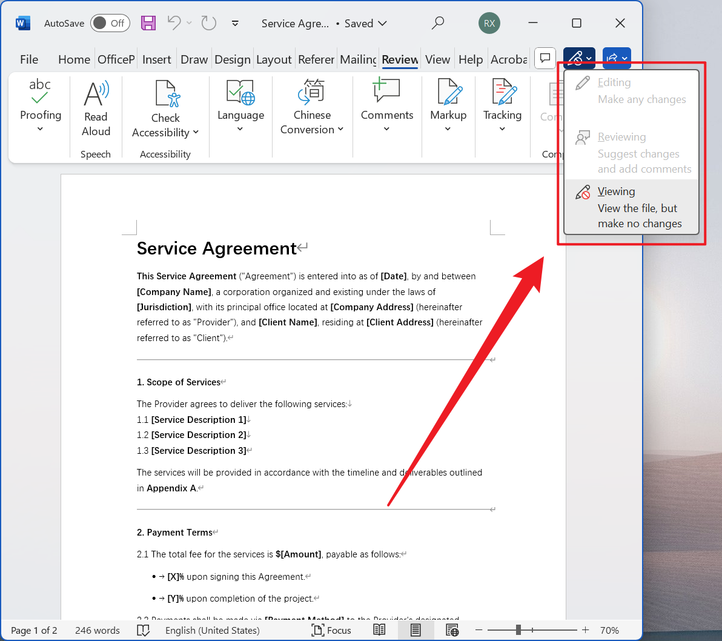Expand the Proofing dropdown
Viewport: 722px width, 641px height.
tap(41, 121)
